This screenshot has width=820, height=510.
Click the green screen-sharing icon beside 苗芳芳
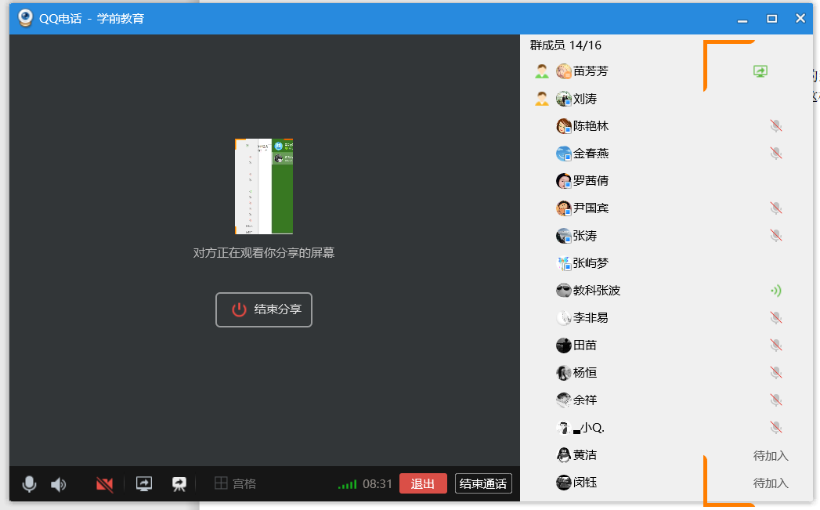click(x=760, y=71)
